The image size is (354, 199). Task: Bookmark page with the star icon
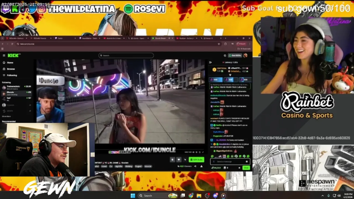coord(219,44)
